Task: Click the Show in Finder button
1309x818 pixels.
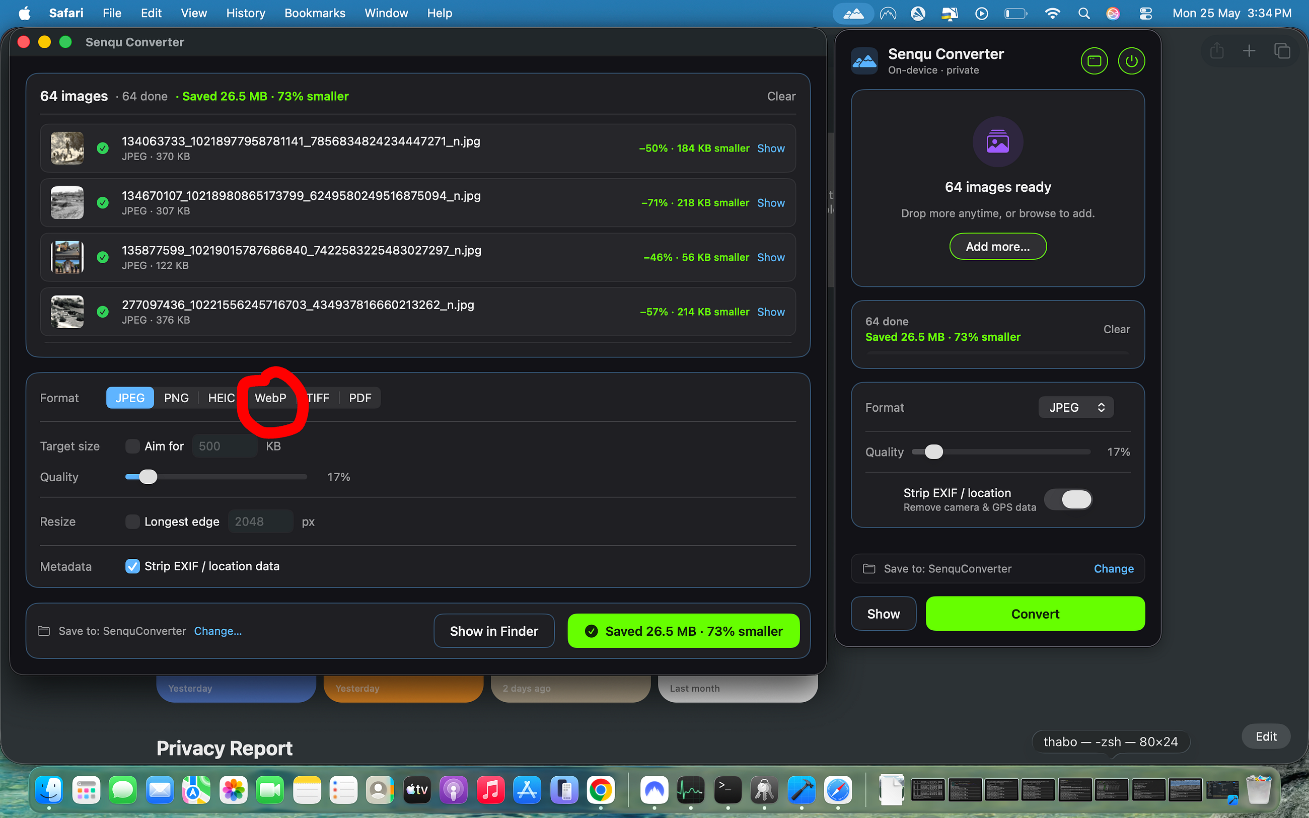Action: [x=494, y=631]
